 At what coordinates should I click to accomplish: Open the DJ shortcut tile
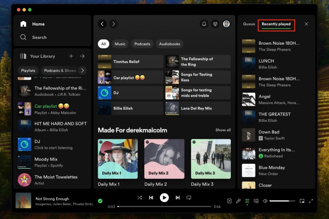point(130,93)
